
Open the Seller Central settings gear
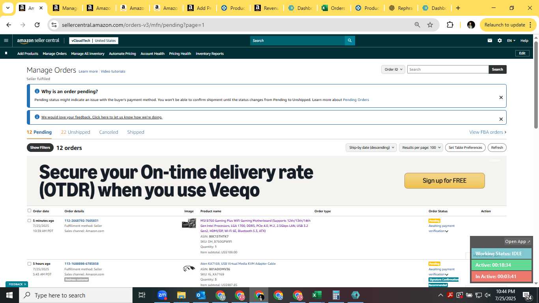[500, 40]
